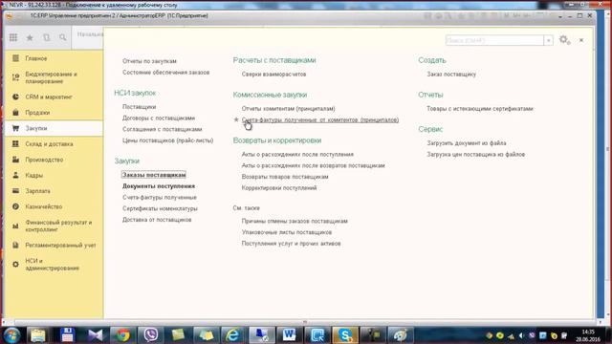Click the Зарплата wallet icon
612x344 pixels.
coord(15,191)
